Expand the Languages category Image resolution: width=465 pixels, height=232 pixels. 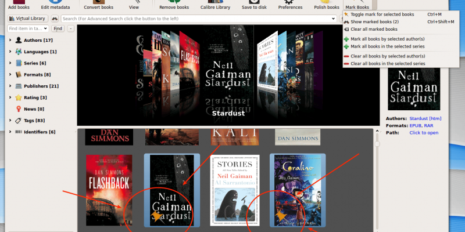[x=10, y=52]
